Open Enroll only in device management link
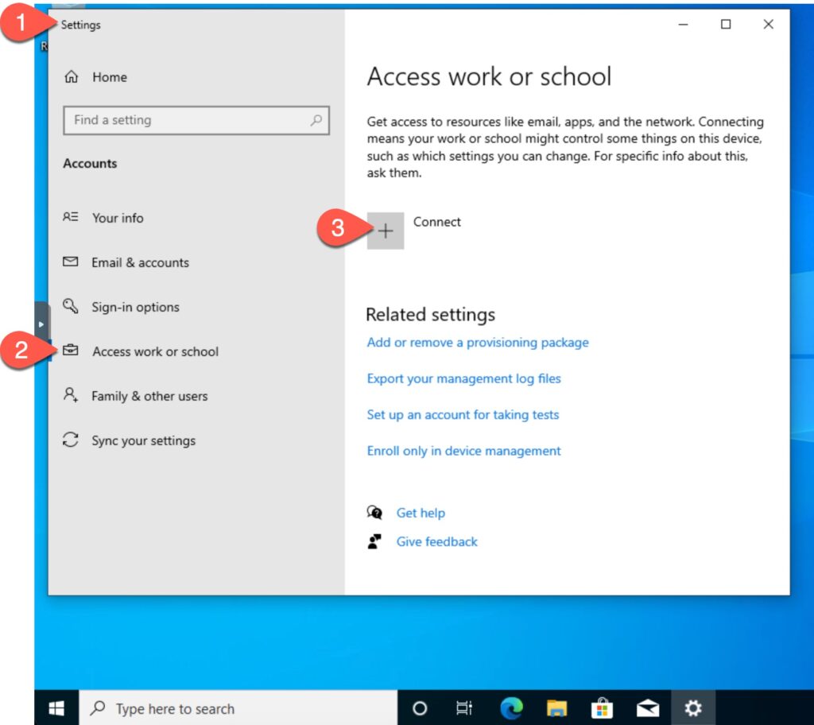This screenshot has width=814, height=725. click(463, 451)
